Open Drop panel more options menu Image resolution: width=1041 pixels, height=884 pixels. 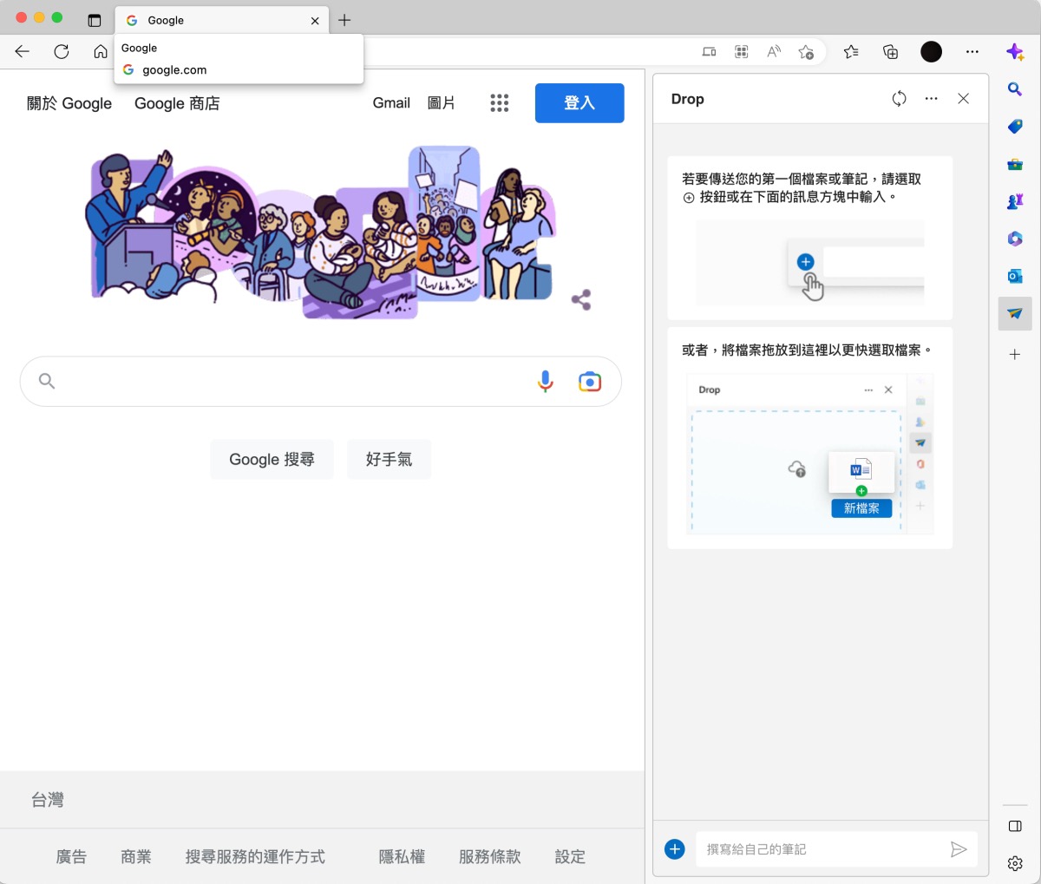[x=932, y=99]
